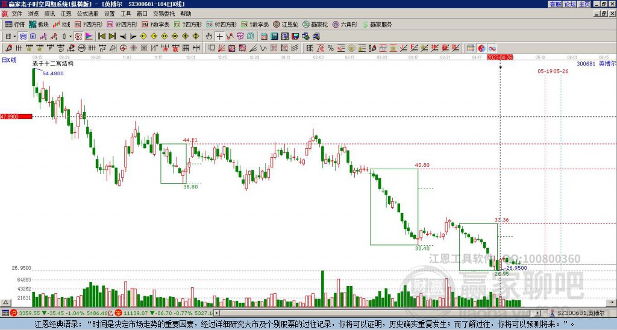Image resolution: width=617 pixels, height=330 pixels.
Task: Click the circled 金 icon
Action: point(351,48)
